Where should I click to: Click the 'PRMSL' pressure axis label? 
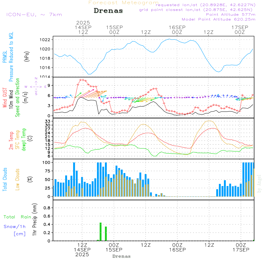(5, 57)
